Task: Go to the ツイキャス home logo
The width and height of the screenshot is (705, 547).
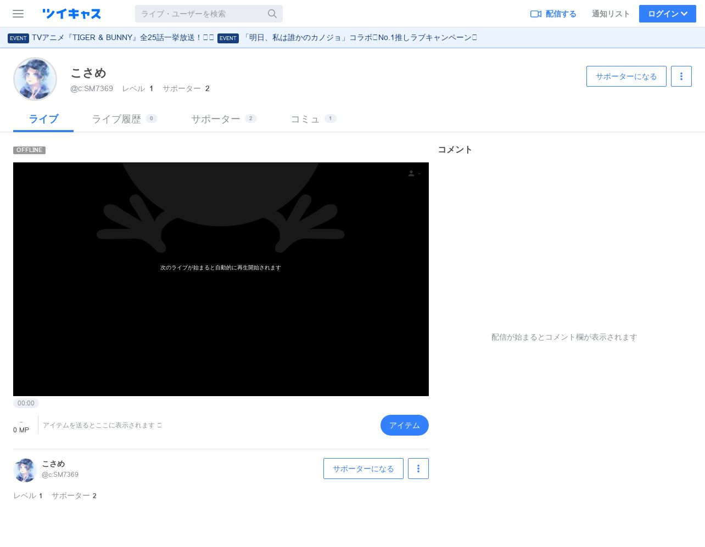Action: pos(71,14)
